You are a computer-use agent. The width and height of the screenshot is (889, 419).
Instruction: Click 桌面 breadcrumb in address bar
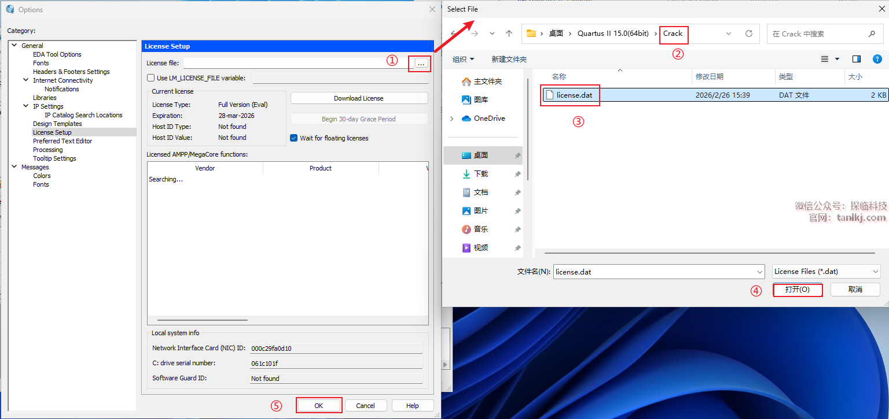pos(556,34)
